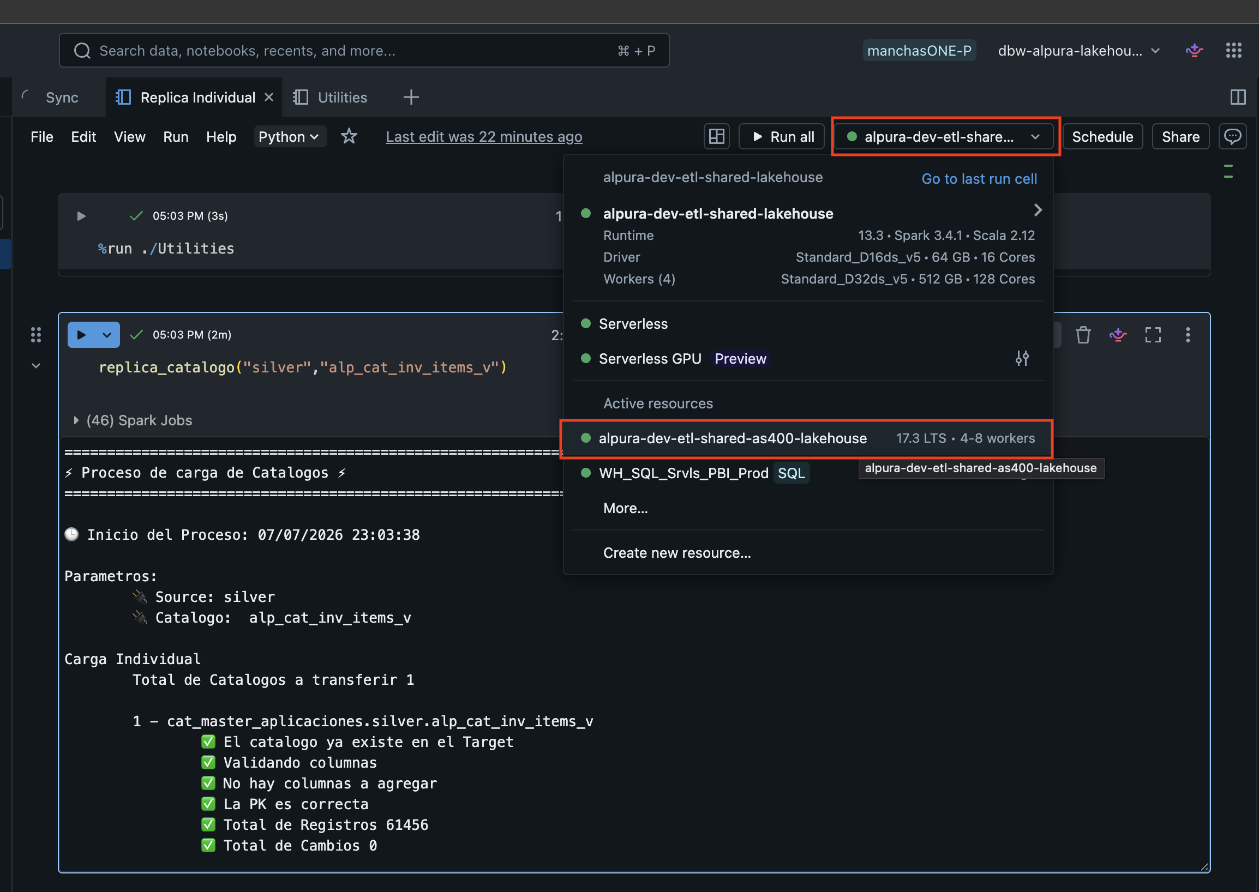Toggle the side panel layout icon

pyautogui.click(x=1238, y=97)
